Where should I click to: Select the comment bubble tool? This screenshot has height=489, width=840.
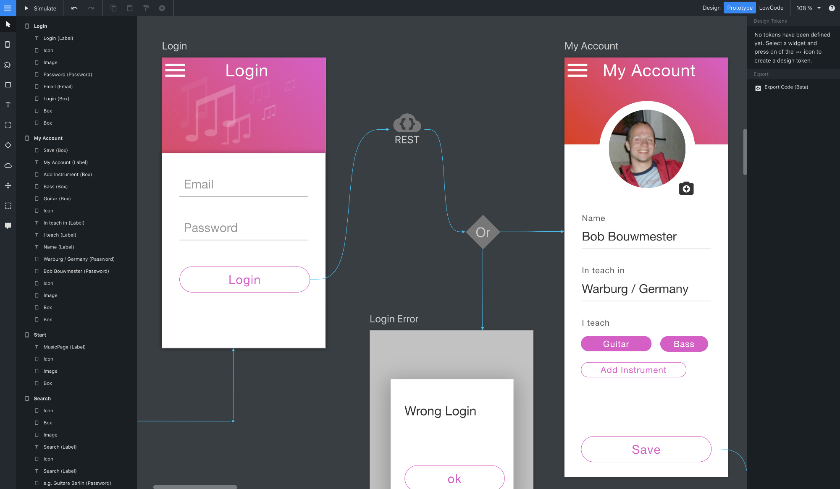click(x=8, y=226)
